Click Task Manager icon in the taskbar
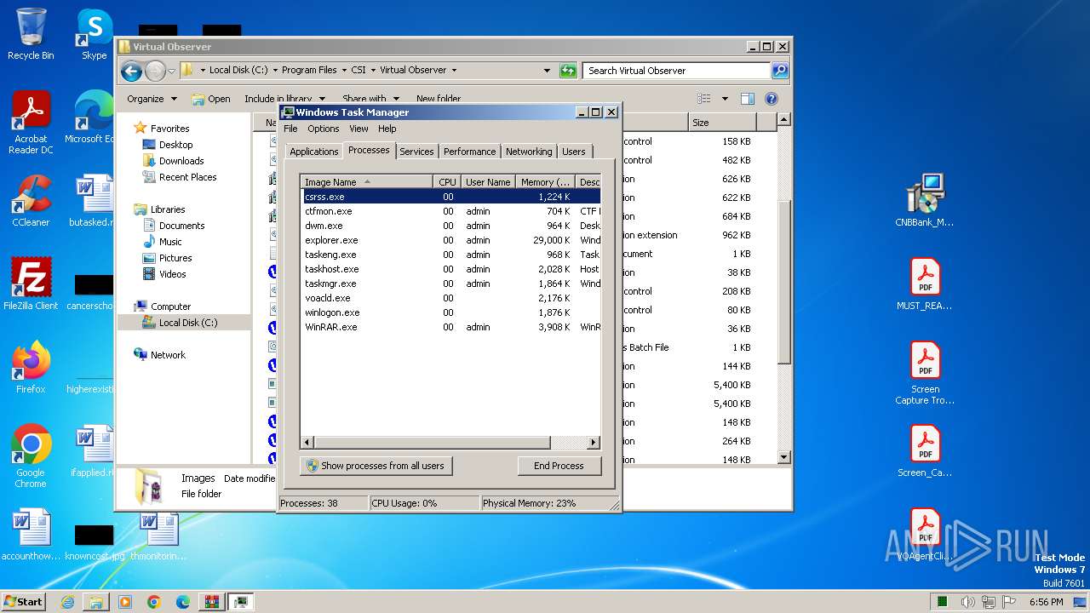Viewport: 1090px width, 613px height. click(242, 602)
